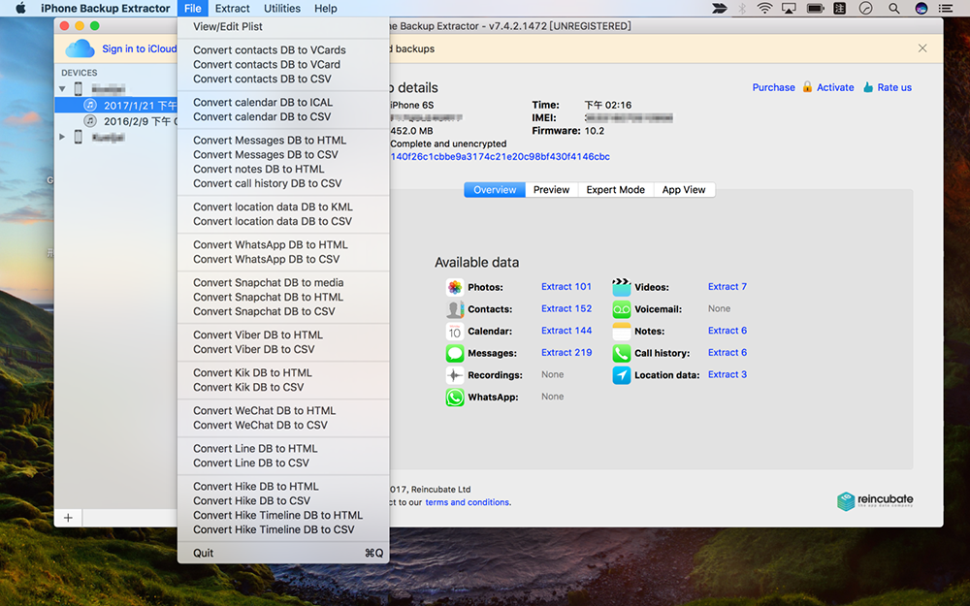Choose Convert call history DB to CSV
This screenshot has height=606, width=970.
[x=283, y=183]
